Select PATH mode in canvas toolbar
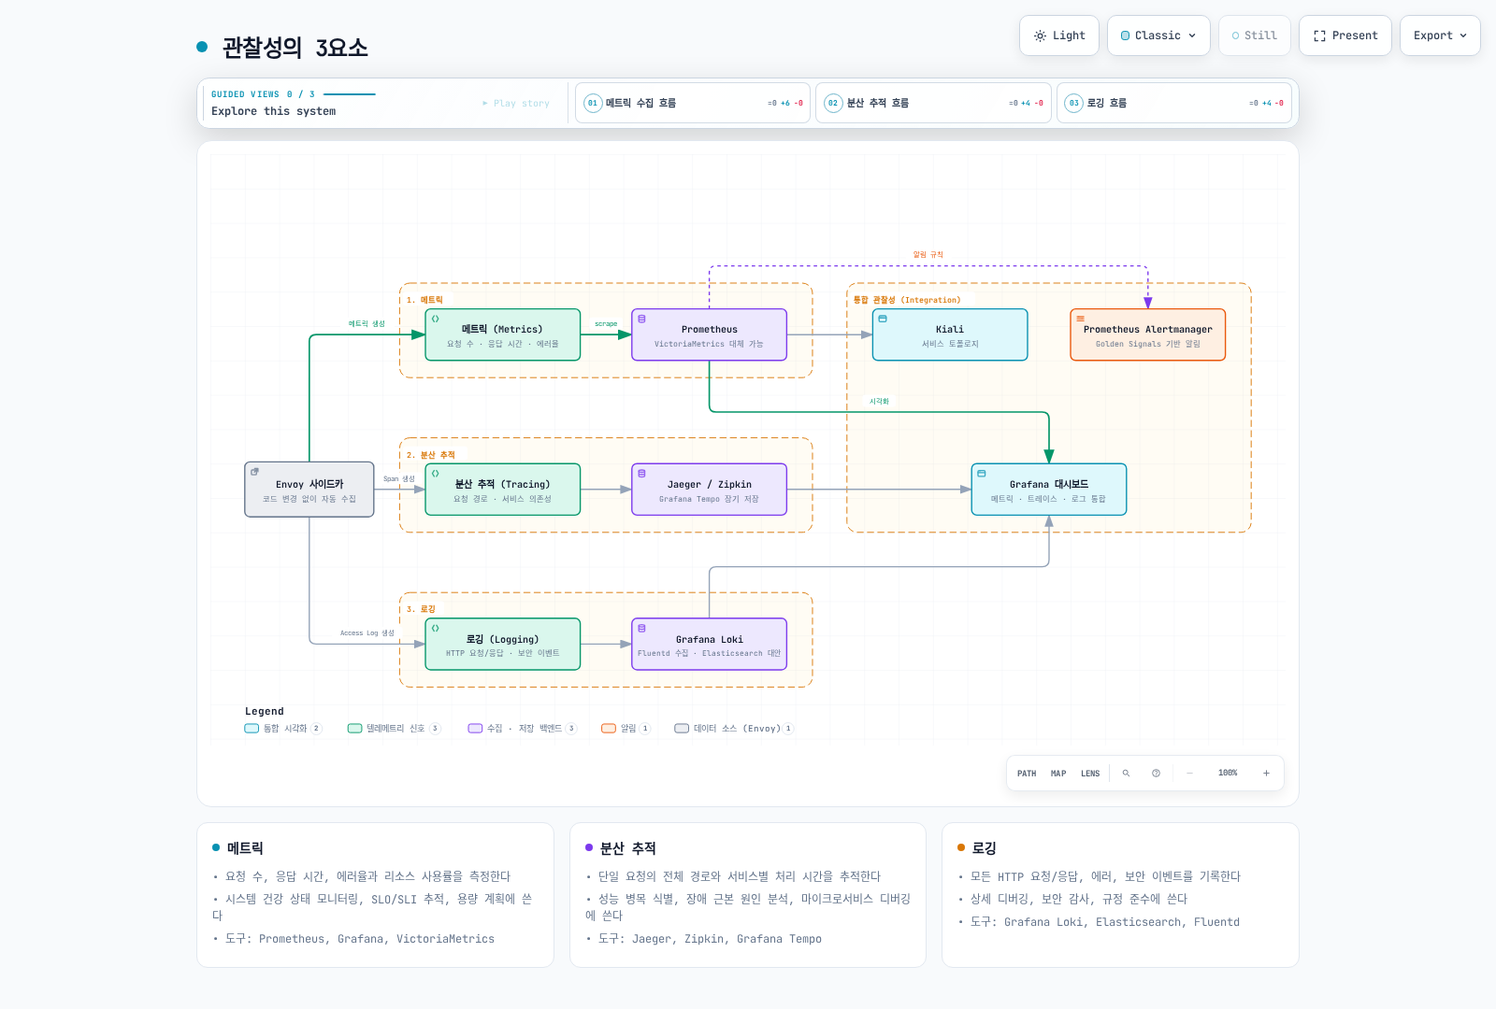The width and height of the screenshot is (1496, 1009). tap(1027, 774)
